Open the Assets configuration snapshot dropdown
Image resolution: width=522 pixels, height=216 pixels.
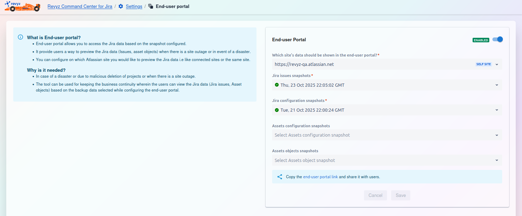tap(497, 135)
